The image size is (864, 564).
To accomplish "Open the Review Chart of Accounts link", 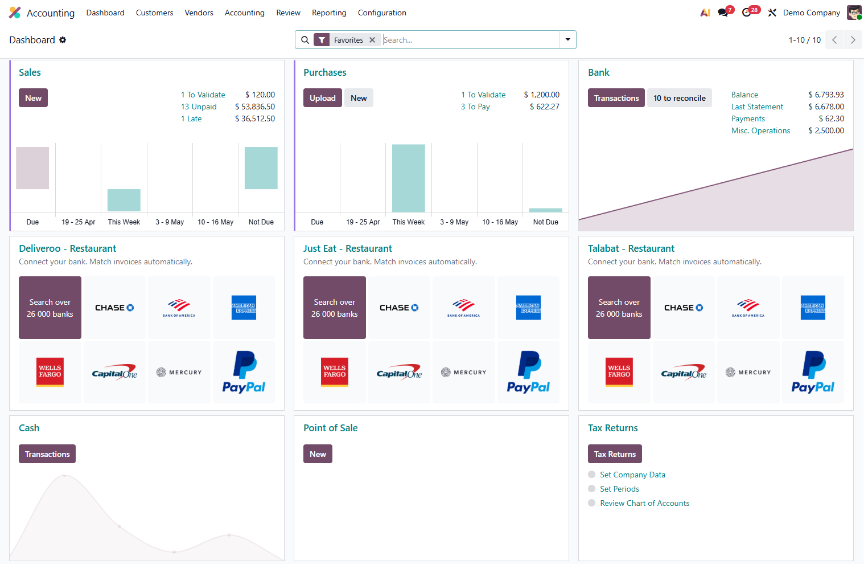I will click(644, 503).
